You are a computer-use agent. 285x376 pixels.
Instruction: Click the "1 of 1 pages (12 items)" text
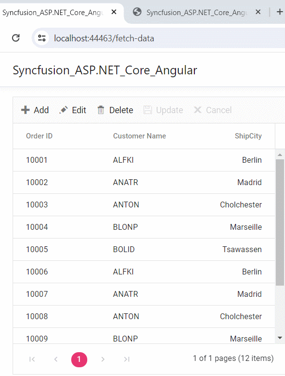coord(233,358)
